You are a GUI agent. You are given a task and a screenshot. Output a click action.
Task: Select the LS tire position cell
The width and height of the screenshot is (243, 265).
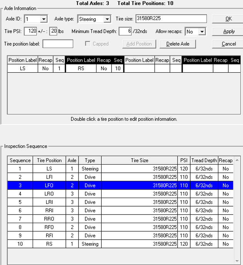[23, 68]
